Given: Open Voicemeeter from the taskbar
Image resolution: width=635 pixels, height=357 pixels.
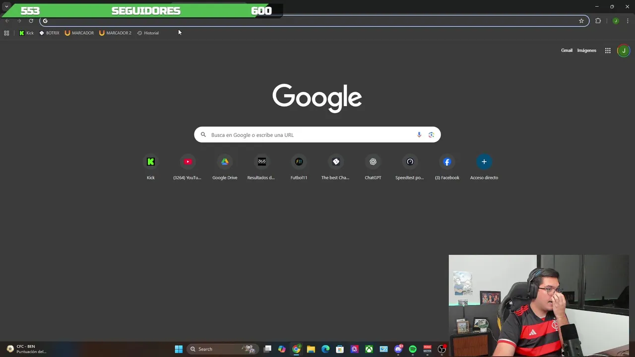Looking at the screenshot, I should (427, 349).
